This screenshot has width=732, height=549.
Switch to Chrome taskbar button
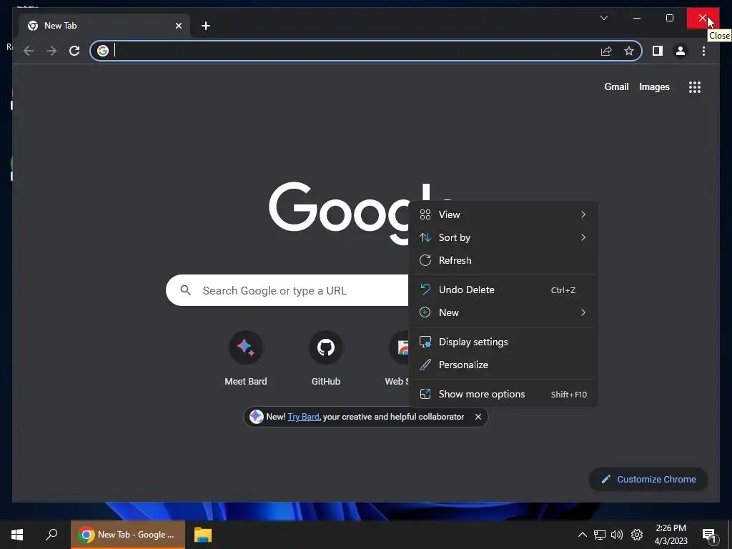128,535
